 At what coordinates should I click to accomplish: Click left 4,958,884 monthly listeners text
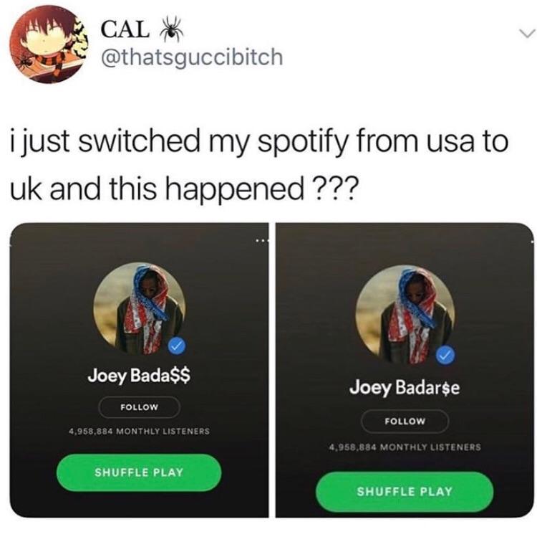tap(139, 432)
